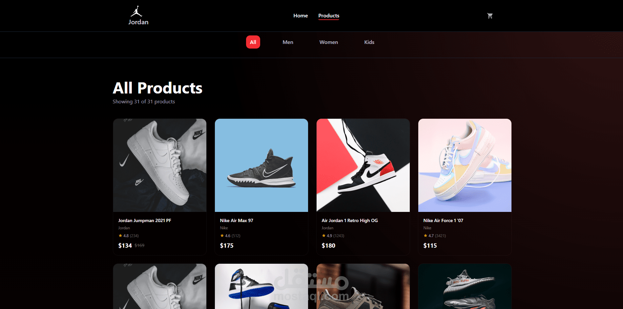Select the All category filter
The width and height of the screenshot is (623, 309).
click(253, 42)
